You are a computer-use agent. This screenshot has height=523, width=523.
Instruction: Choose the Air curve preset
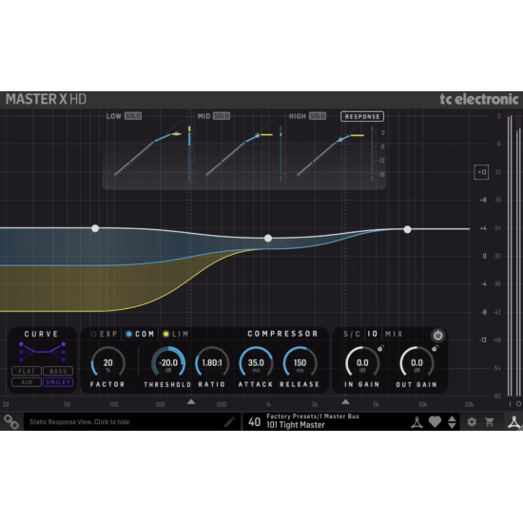(x=27, y=382)
